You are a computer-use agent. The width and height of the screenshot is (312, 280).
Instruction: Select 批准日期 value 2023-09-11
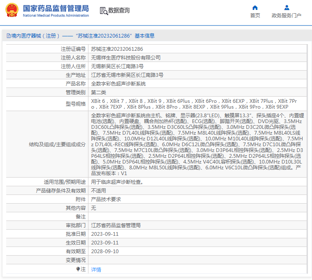105,234
